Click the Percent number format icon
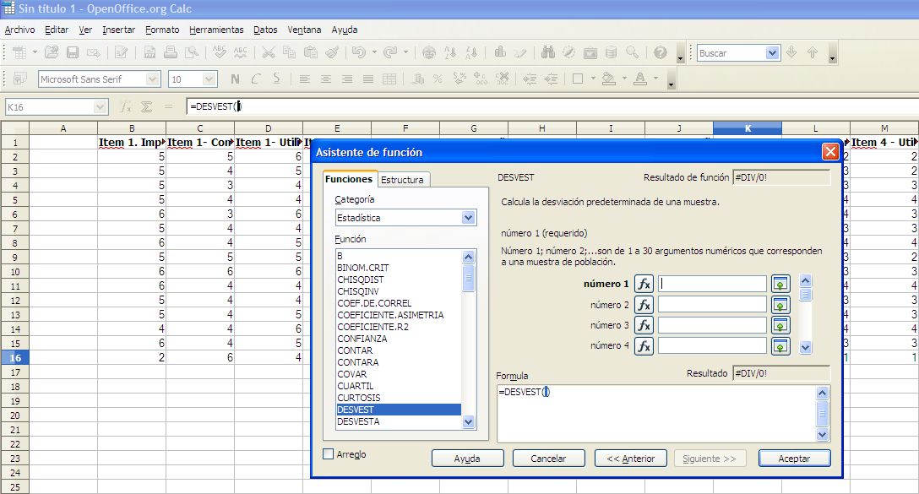Image resolution: width=919 pixels, height=494 pixels. [438, 79]
